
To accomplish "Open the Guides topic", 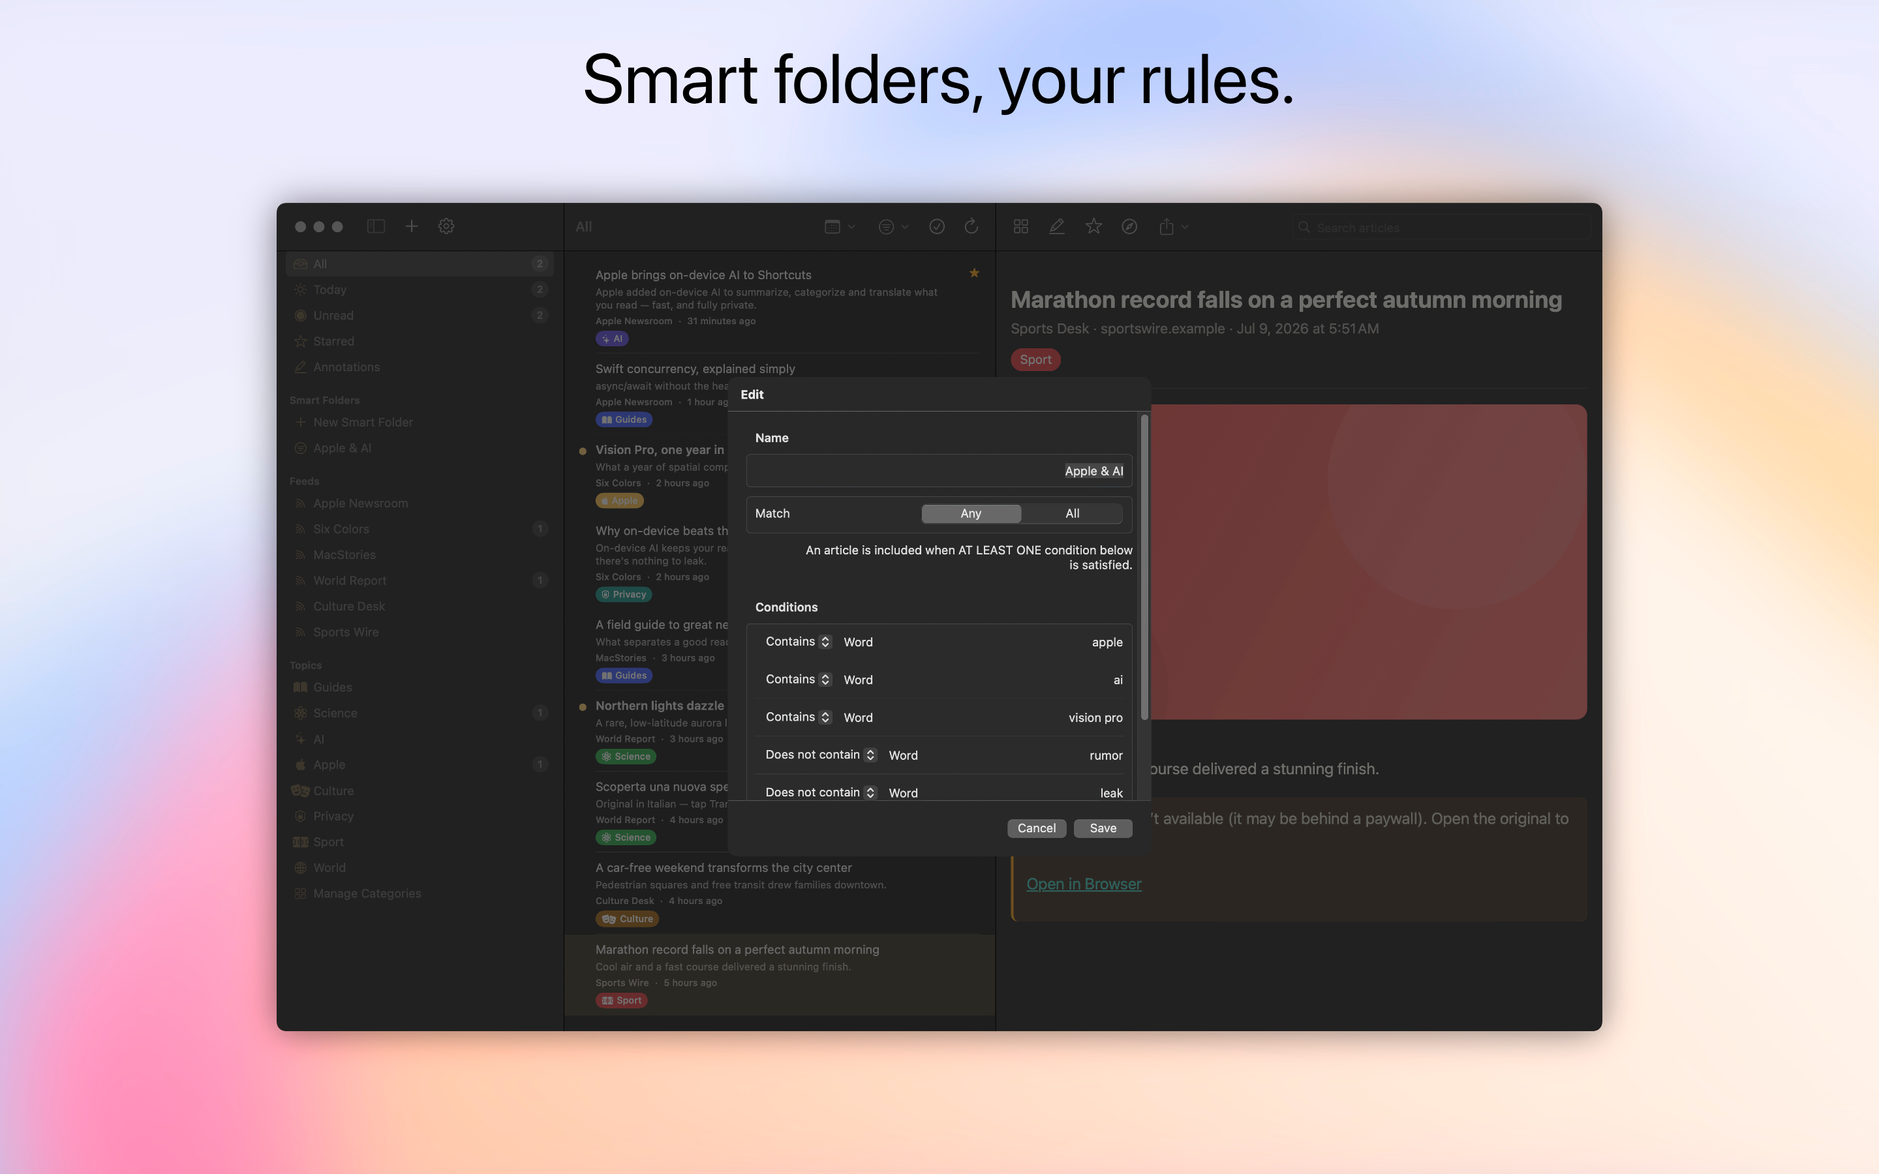I will click(420, 687).
